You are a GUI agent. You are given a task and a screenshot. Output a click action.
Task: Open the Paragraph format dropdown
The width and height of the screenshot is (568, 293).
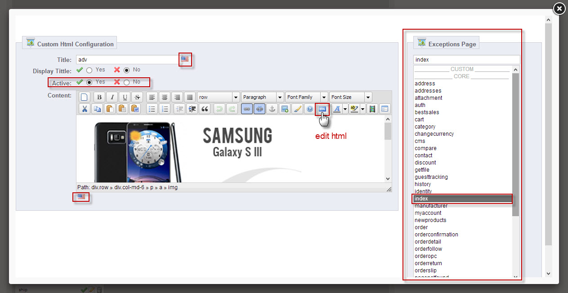point(262,97)
